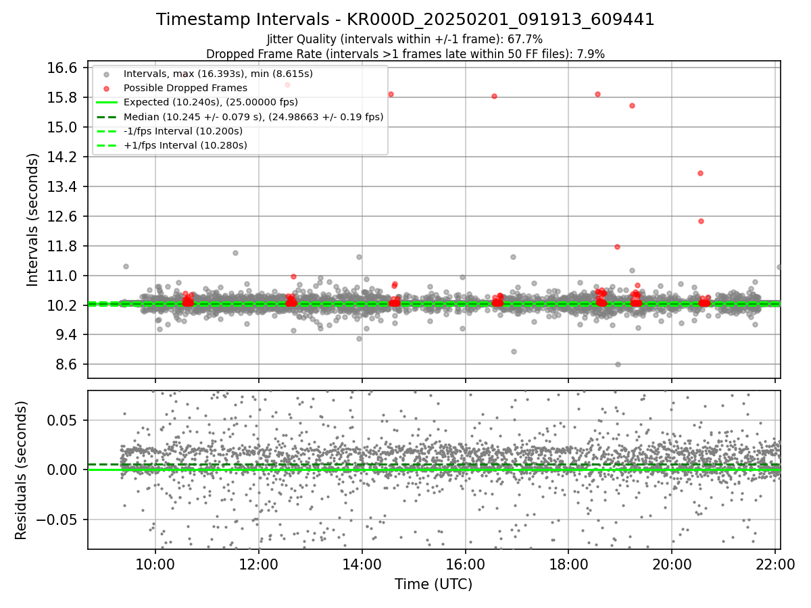
Task: Click legend entry Intervals max and min
Action: [218, 73]
